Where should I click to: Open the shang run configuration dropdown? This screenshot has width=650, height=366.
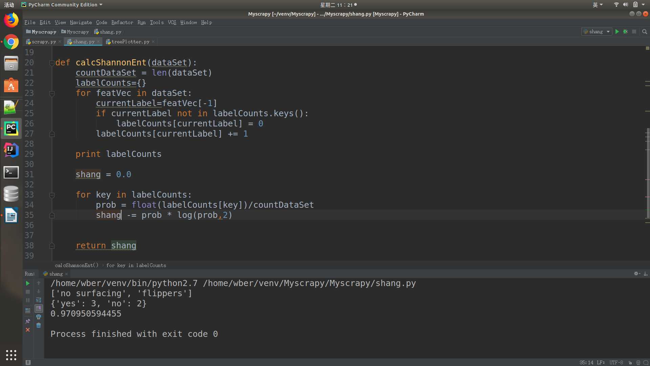[597, 32]
